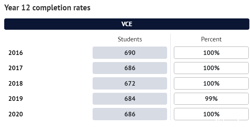Select the 2019 row label
This screenshot has width=250, height=127.
[16, 99]
